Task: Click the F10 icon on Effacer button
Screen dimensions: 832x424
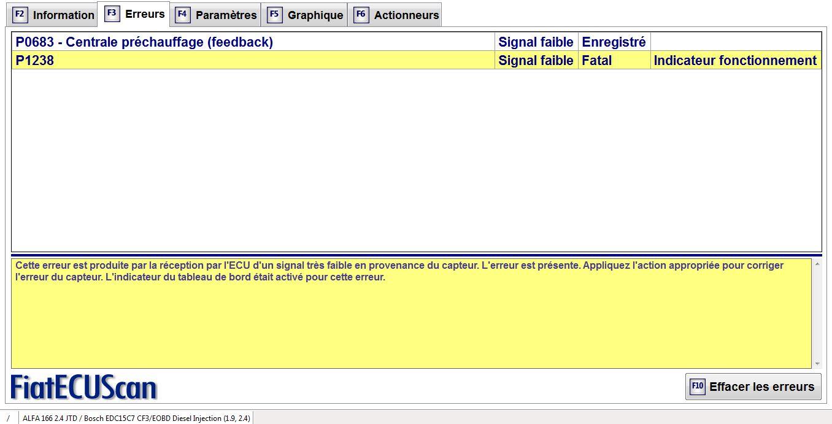Action: click(x=697, y=387)
